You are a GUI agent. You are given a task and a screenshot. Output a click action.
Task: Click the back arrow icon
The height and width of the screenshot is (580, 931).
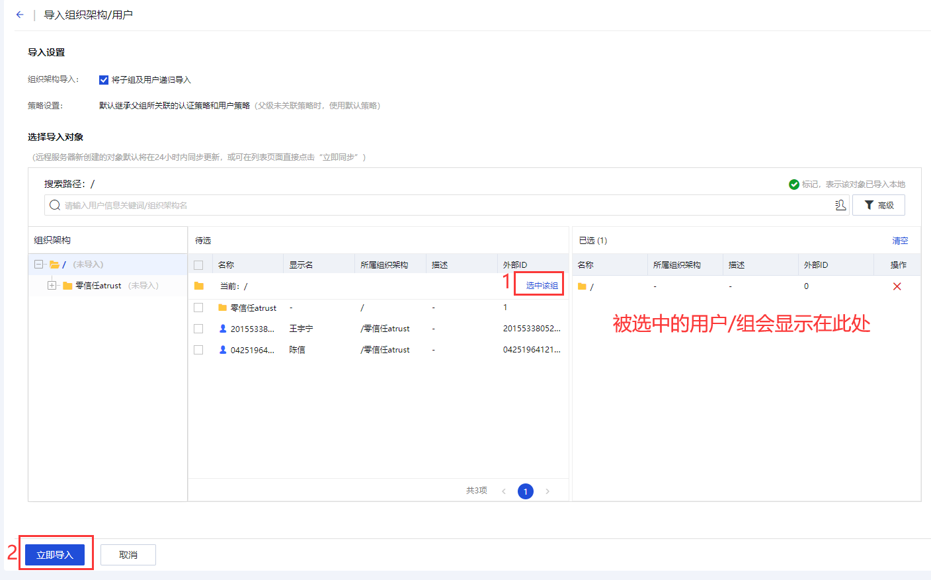(20, 15)
